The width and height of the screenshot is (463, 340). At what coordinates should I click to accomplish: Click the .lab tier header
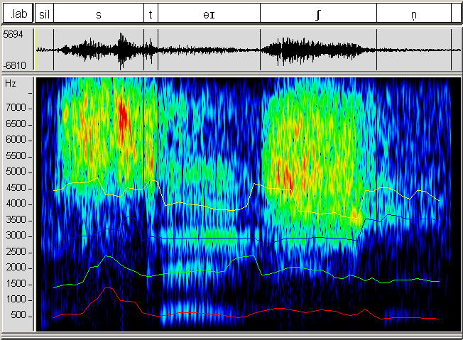pyautogui.click(x=17, y=13)
